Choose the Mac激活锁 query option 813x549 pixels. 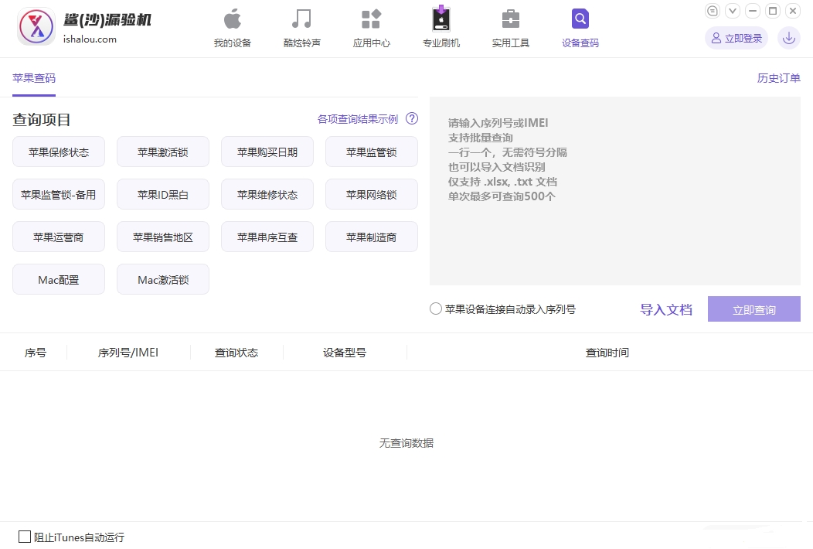(x=162, y=279)
